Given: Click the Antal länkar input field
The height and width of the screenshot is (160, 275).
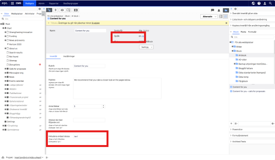Looking at the screenshot, I should (x=89, y=106).
